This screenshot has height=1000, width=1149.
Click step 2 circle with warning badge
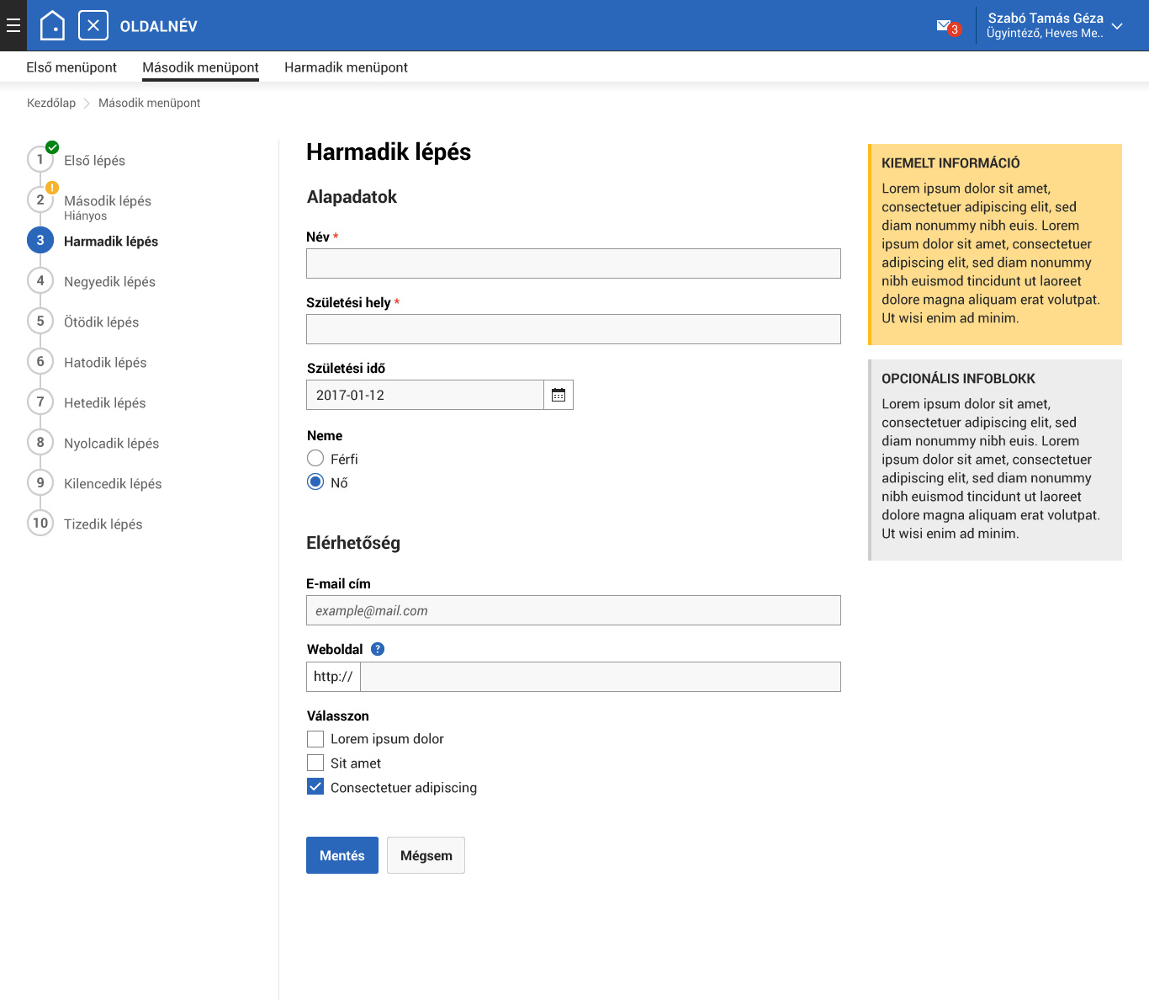point(40,199)
